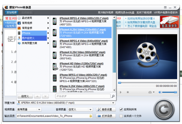This screenshot has height=124, width=182.
Task: Click the Add Video button
Action: coord(11,12)
